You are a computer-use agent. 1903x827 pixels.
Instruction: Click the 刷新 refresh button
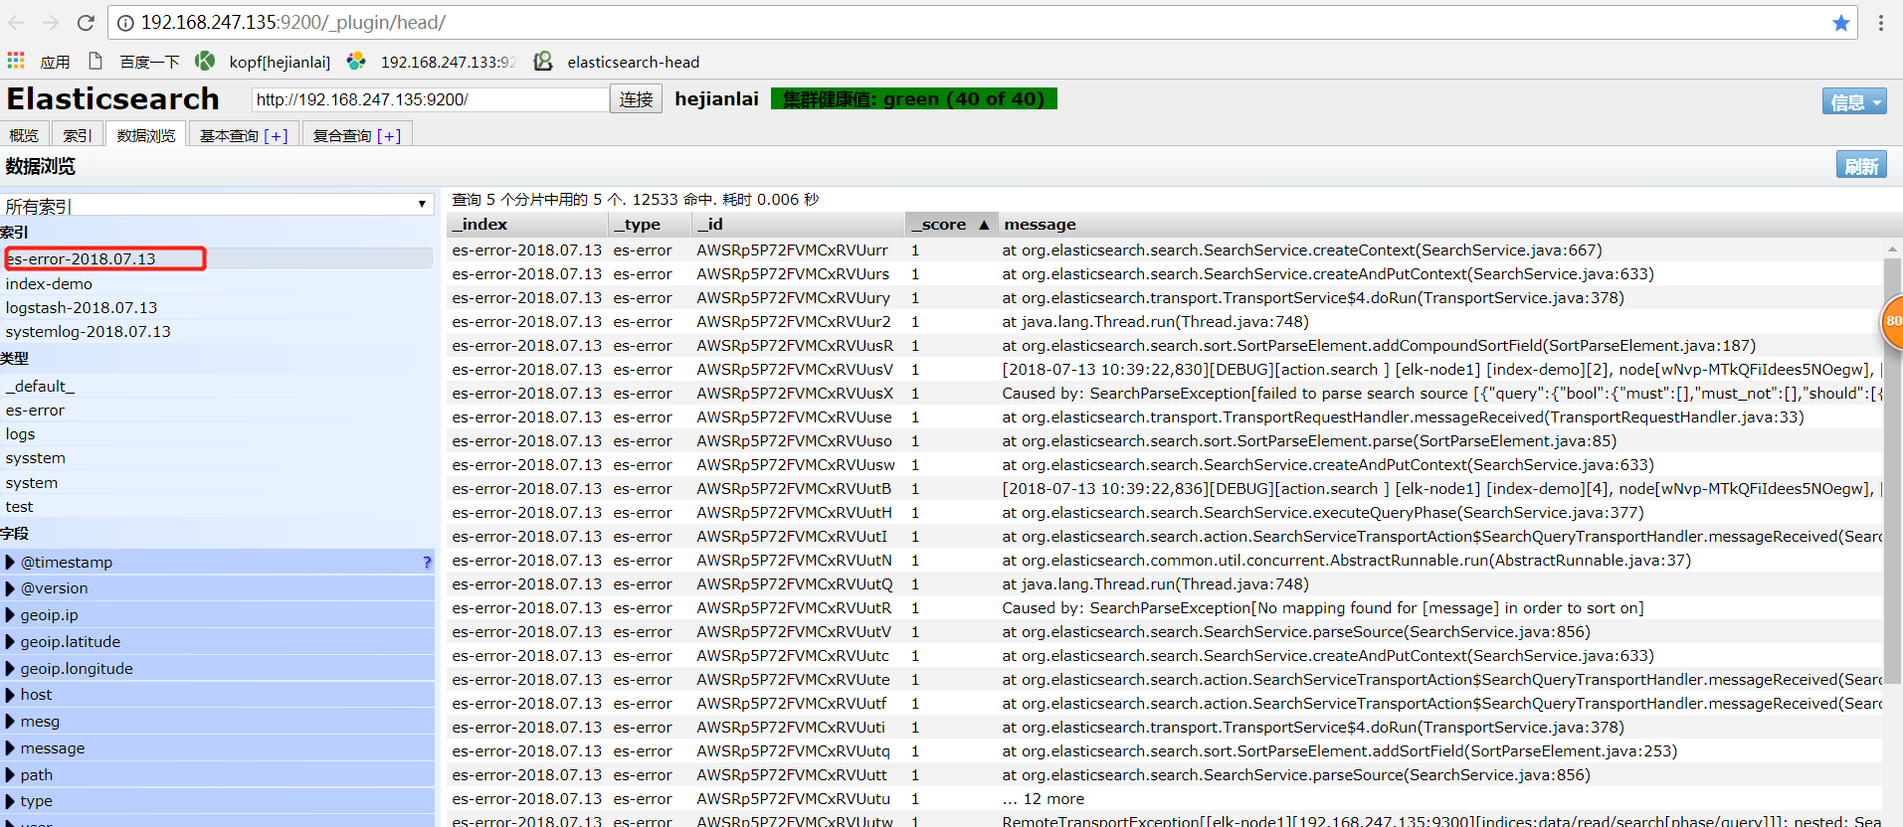[x=1860, y=166]
